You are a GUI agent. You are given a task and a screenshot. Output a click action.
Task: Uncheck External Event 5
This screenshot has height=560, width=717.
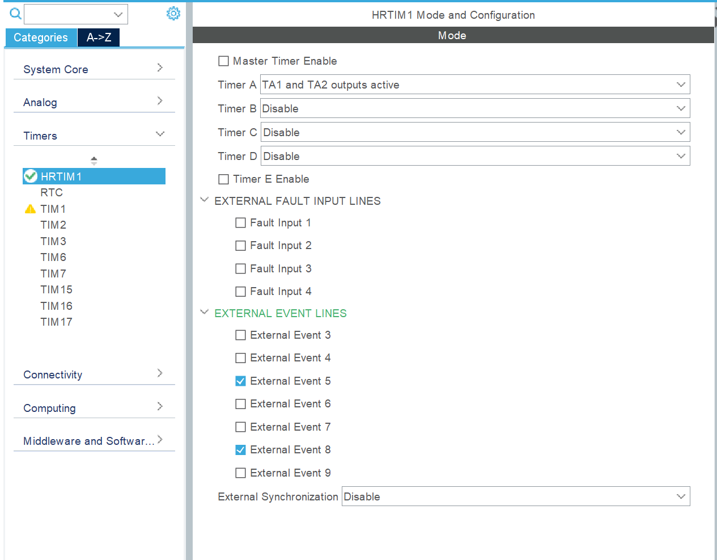[x=241, y=381]
